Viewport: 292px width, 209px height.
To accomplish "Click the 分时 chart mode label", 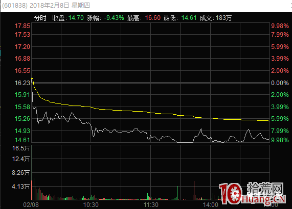I will click(x=40, y=18).
